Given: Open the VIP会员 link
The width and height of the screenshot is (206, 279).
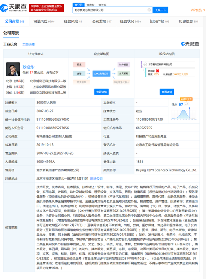Looking at the screenshot, I should coord(196,10).
